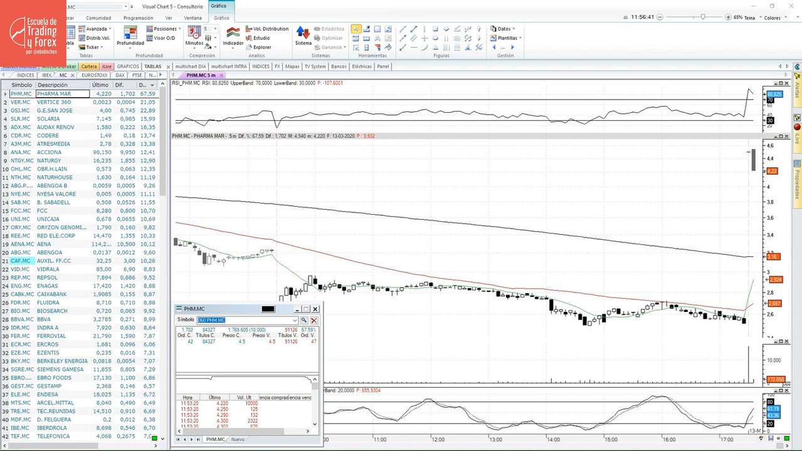Go to first sheet arrow in PHM.MC window
The height and width of the screenshot is (451, 802).
[x=178, y=440]
